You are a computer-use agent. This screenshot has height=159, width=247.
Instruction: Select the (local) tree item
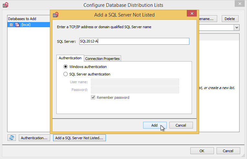tap(26, 25)
